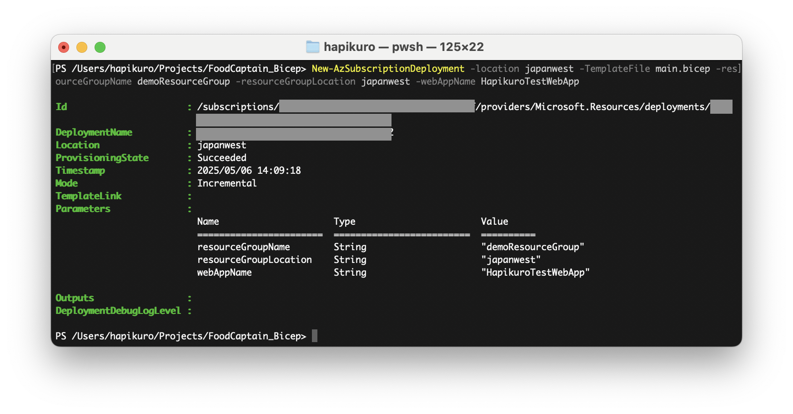Click the value "demoResourceGroup" in table
The image size is (793, 414).
click(x=533, y=247)
